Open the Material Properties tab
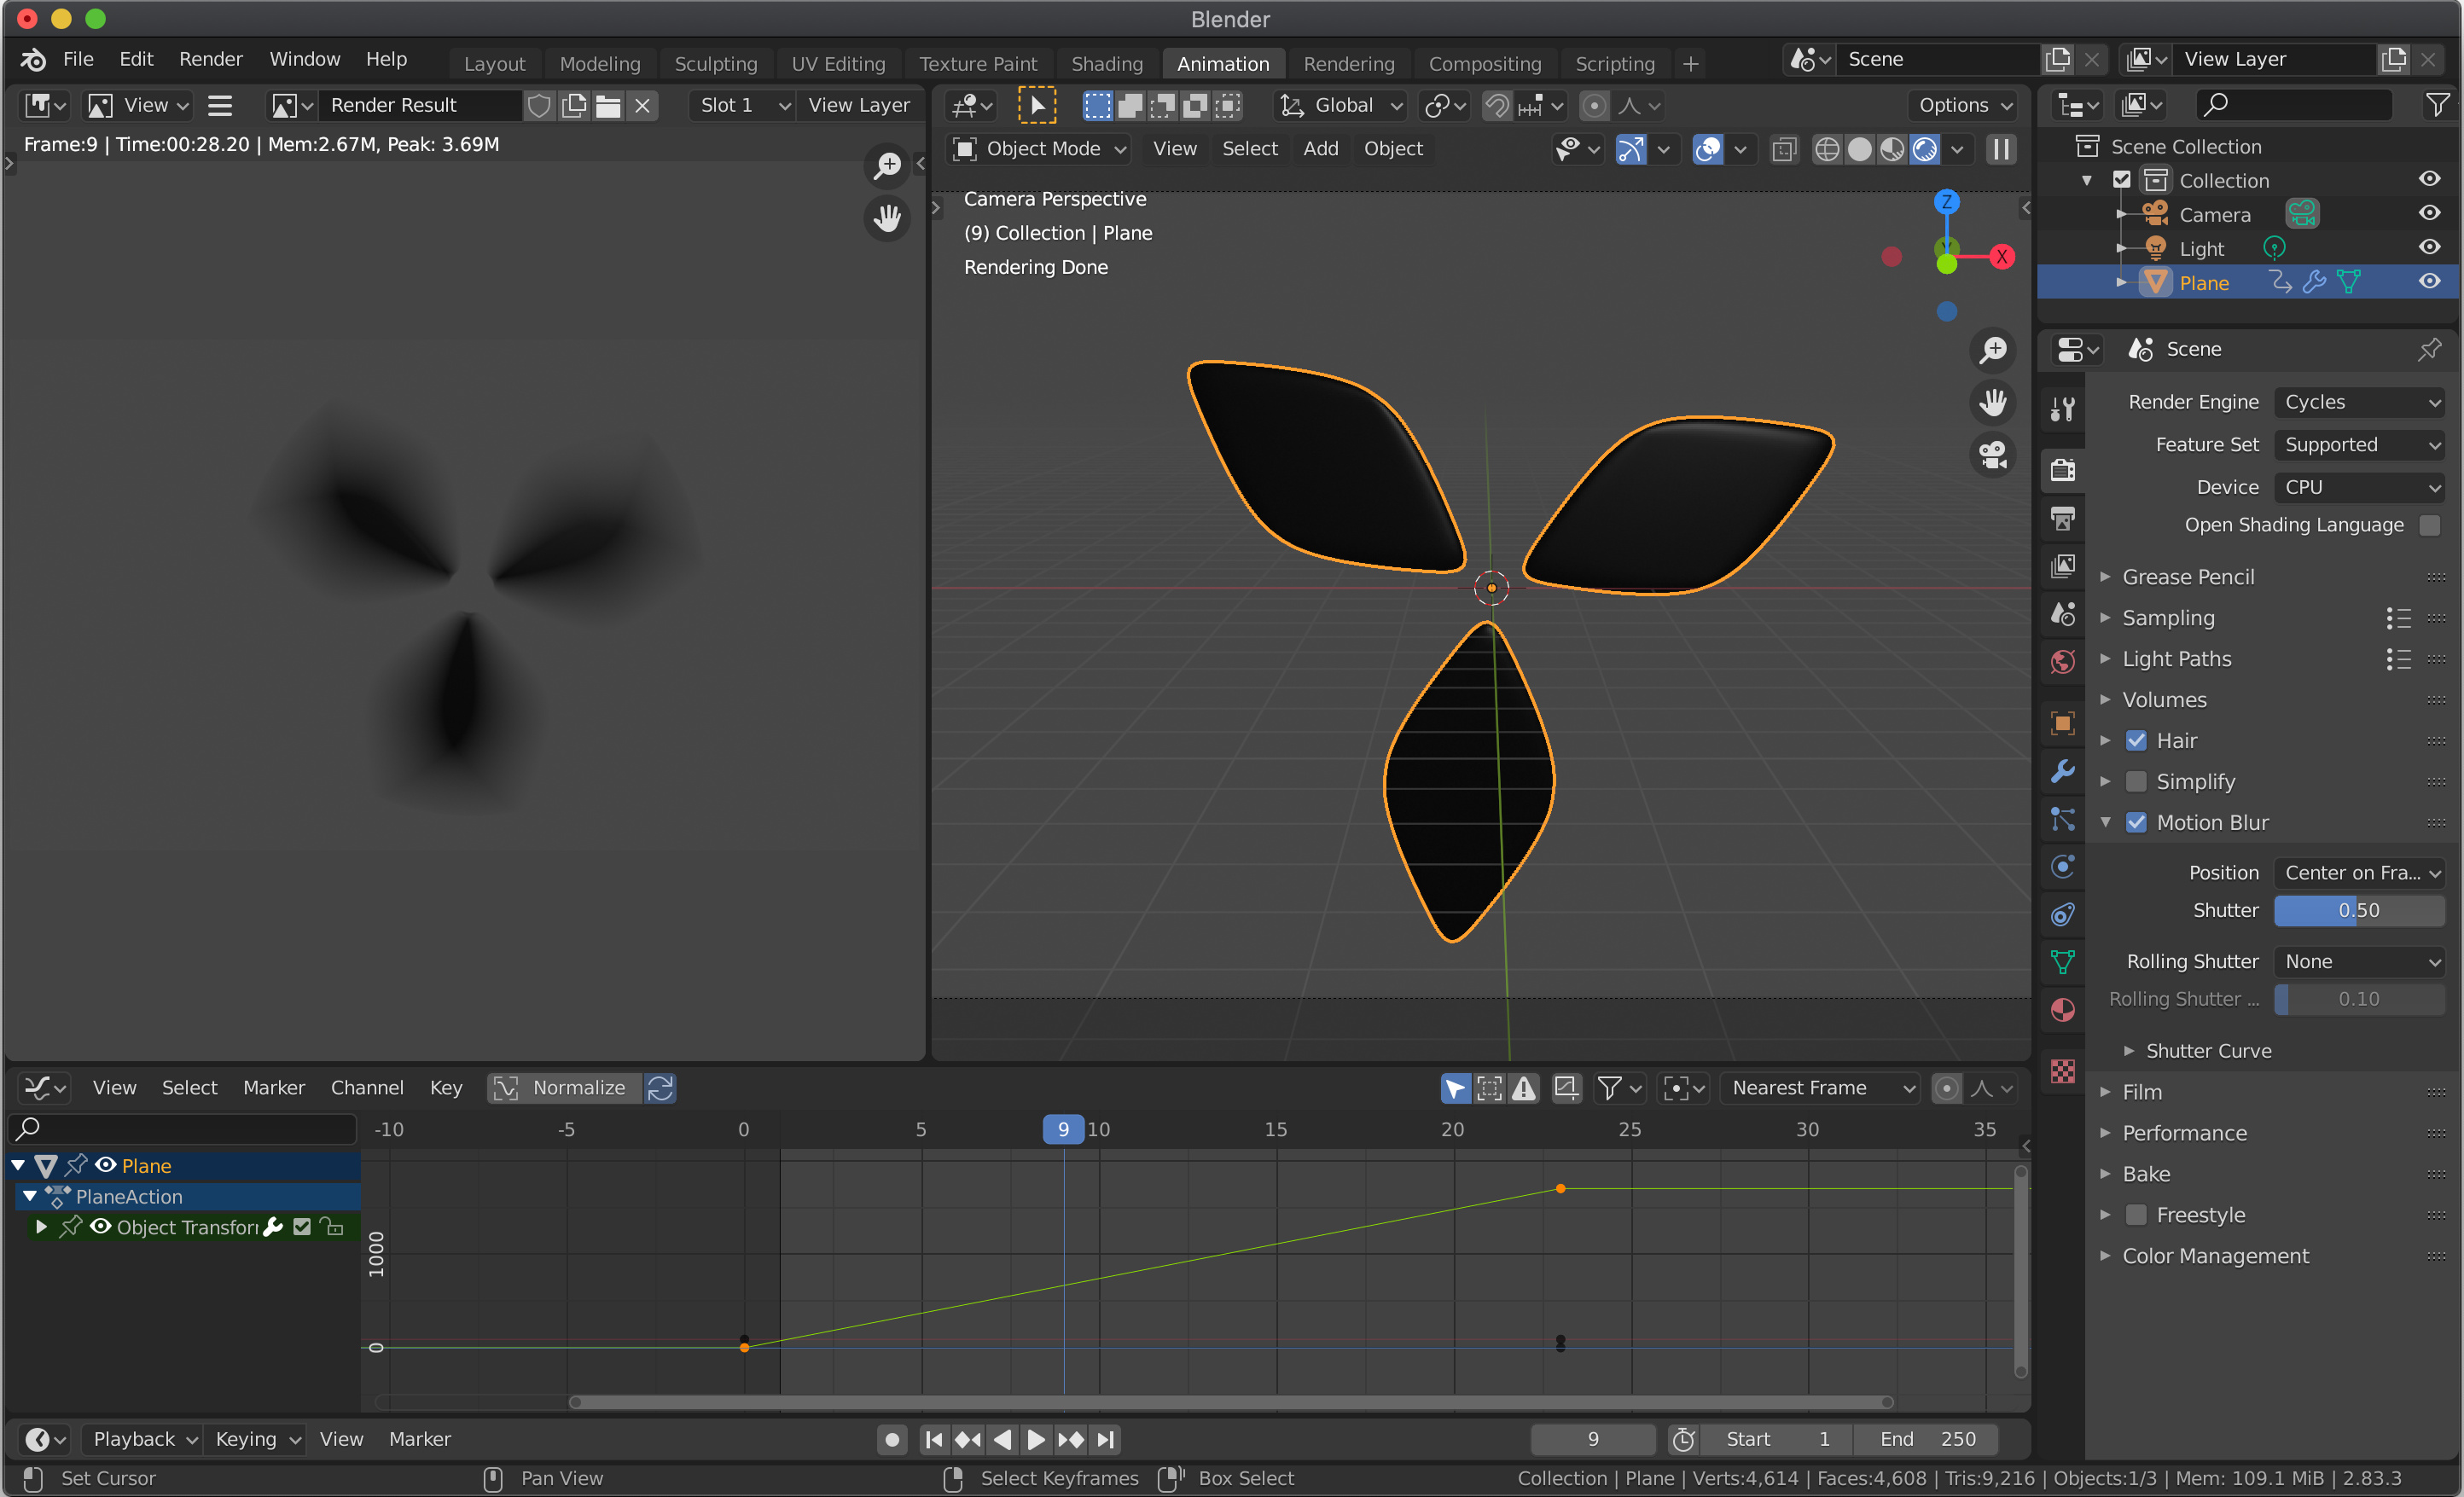The image size is (2464, 1497). pos(2062,1010)
